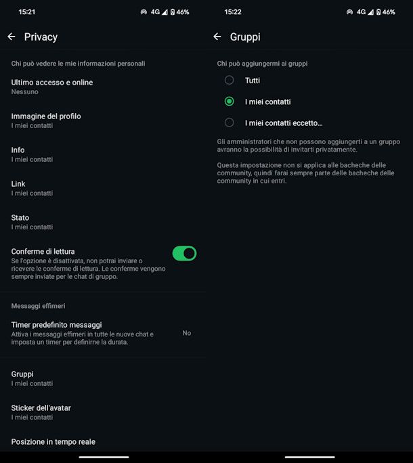The width and height of the screenshot is (413, 463).
Task: Open the Gruppi privacy setting
Action: (32, 378)
